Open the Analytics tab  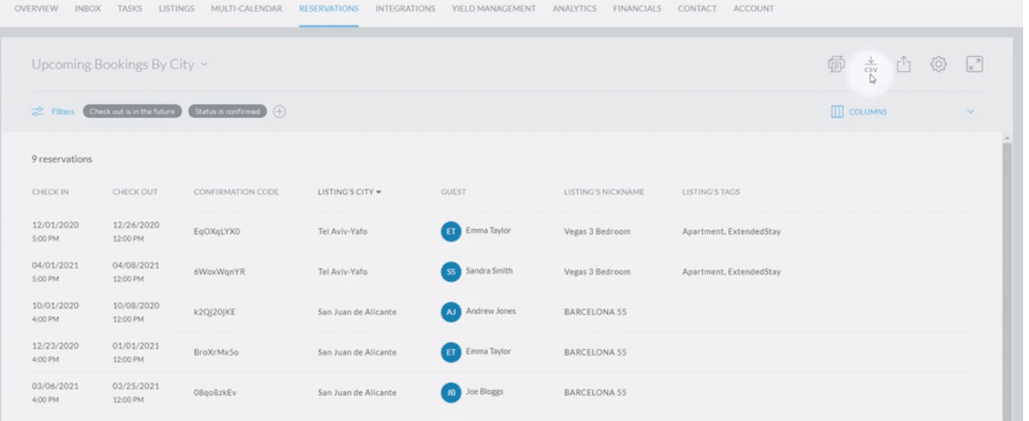pyautogui.click(x=574, y=9)
